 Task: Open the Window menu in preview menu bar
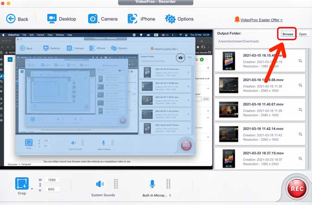(x=60, y=35)
